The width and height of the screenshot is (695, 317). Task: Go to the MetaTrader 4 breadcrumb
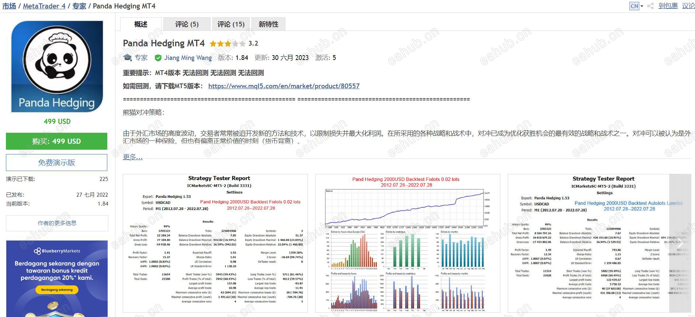(x=44, y=6)
